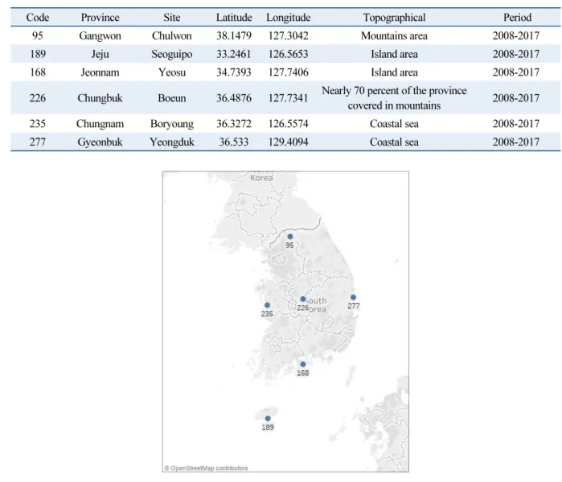Viewport: 562px width, 482px height.
Task: Click longitude value 127.3042
Action: coord(288,35)
